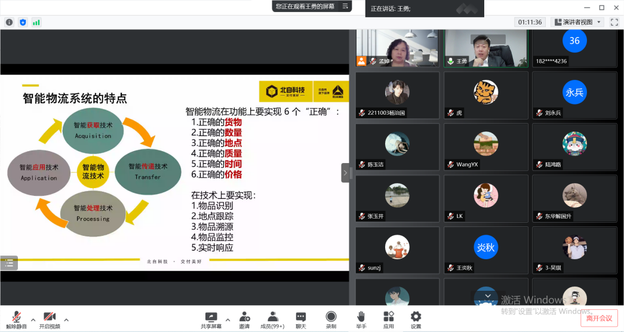
Task: Select the 王勇 speaker video thumbnail
Action: click(x=485, y=48)
